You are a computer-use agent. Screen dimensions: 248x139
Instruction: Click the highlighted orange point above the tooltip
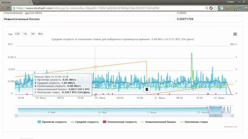95,67
